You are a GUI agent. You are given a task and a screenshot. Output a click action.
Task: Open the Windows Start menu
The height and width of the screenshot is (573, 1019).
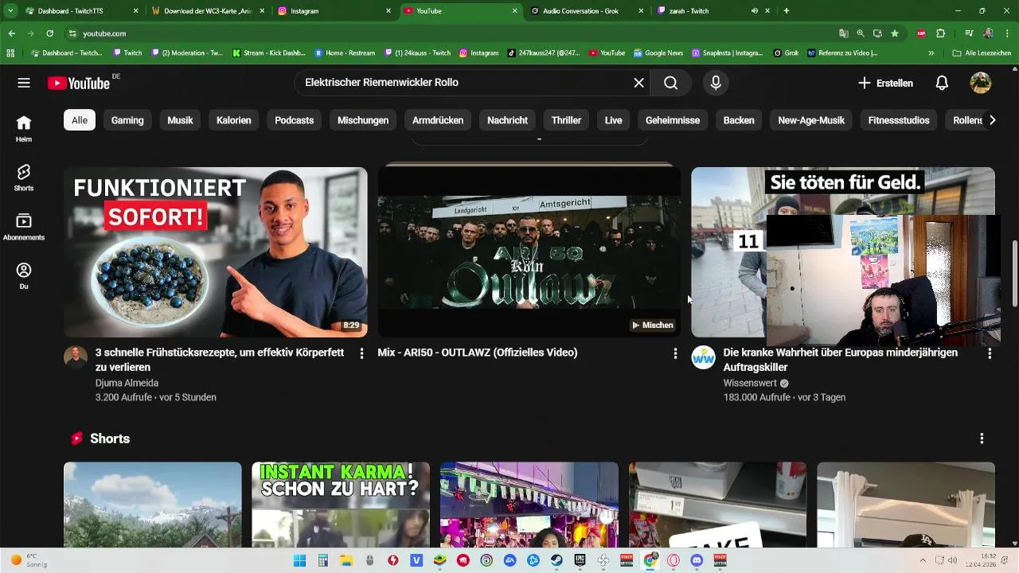point(299,560)
